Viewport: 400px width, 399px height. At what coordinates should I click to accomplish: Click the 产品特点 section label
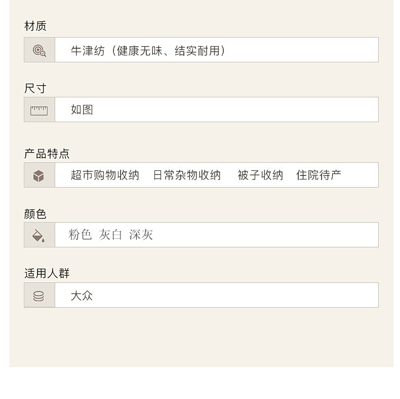(x=47, y=154)
